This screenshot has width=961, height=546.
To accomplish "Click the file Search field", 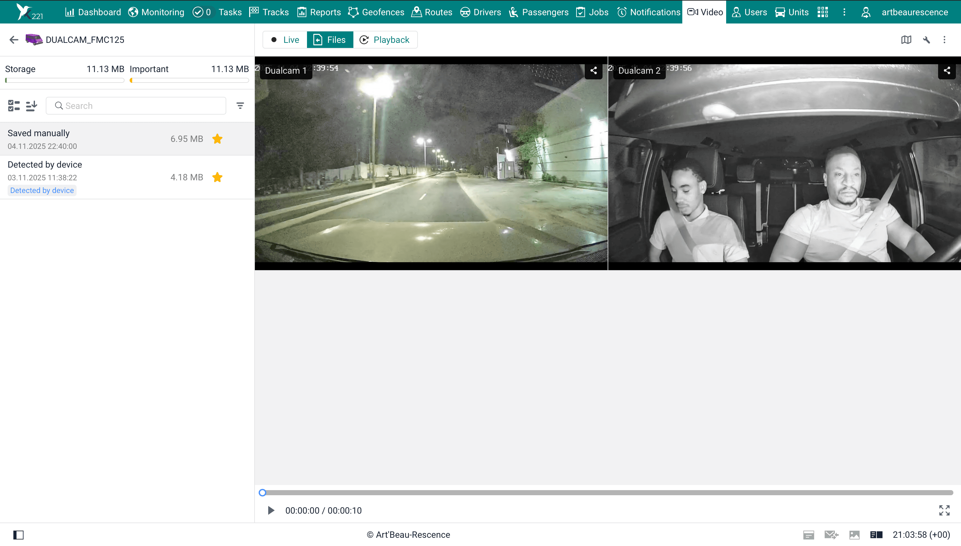I will point(136,106).
